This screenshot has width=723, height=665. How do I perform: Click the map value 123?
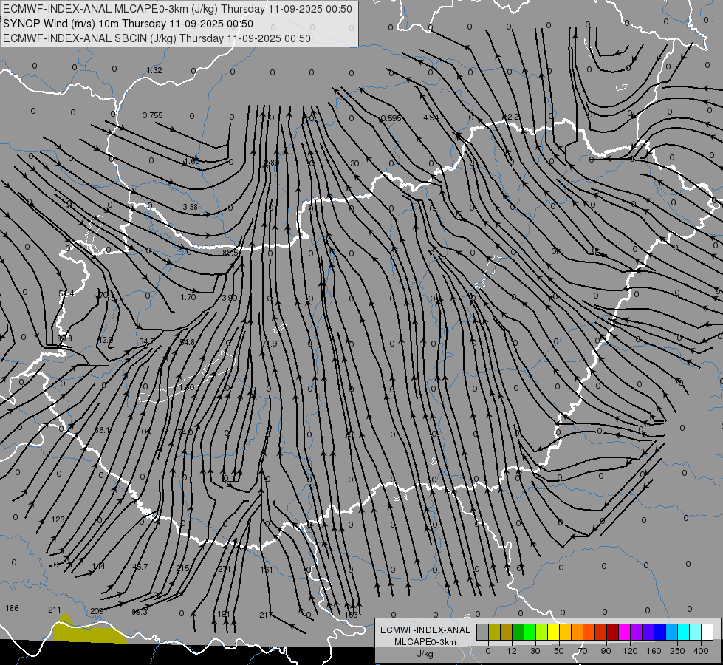[x=58, y=519]
